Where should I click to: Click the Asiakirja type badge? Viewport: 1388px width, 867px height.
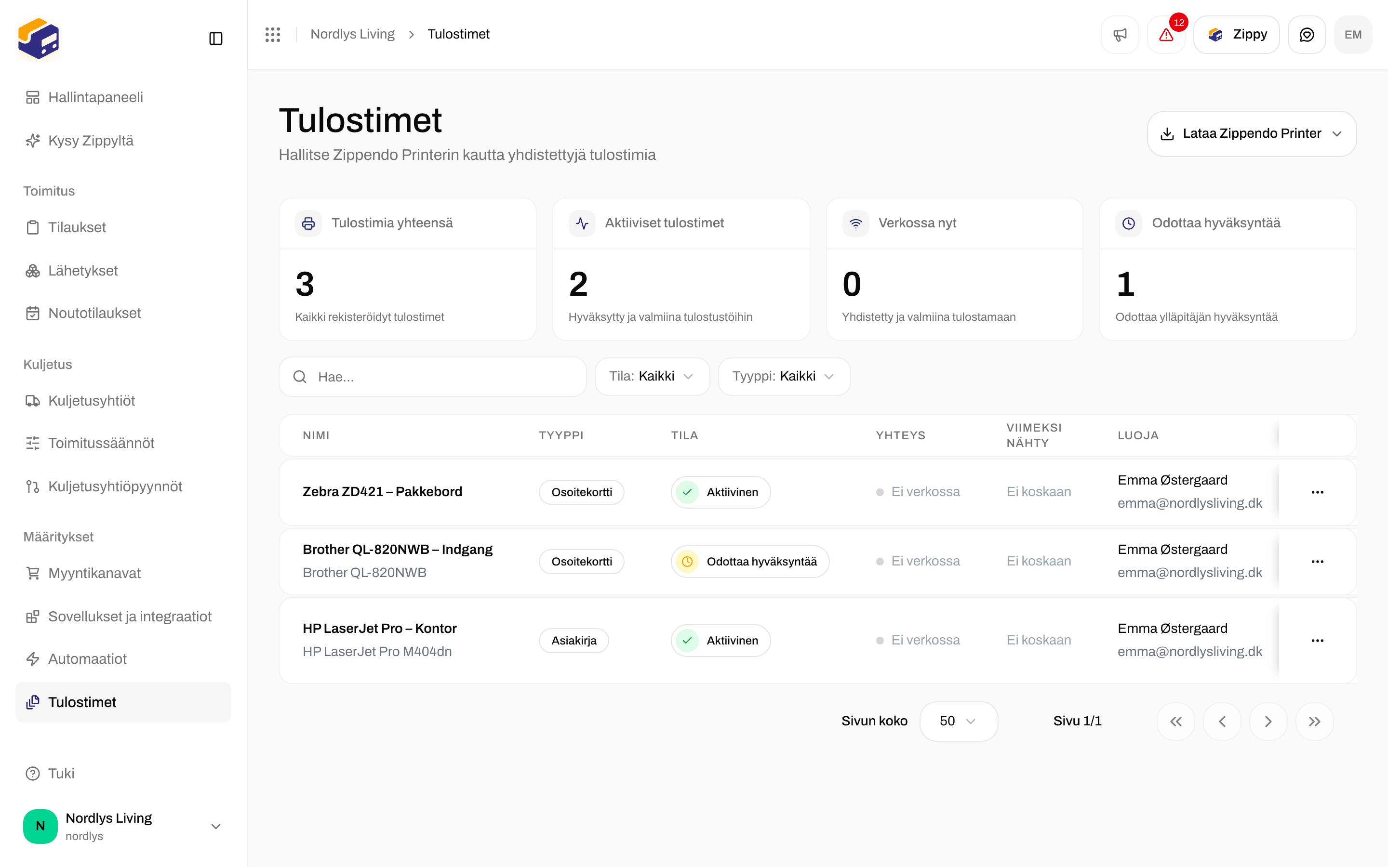[574, 641]
